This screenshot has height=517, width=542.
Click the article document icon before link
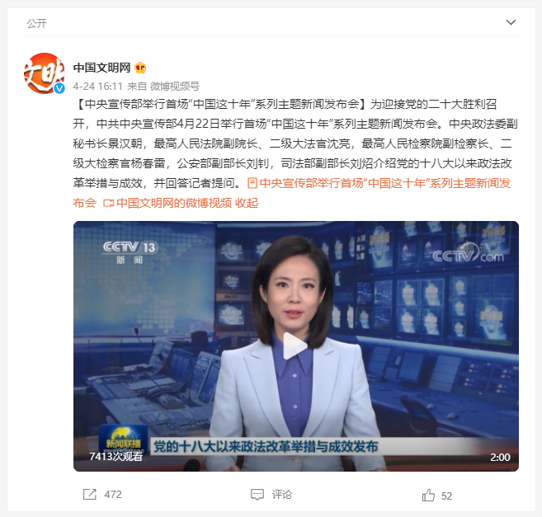[252, 183]
